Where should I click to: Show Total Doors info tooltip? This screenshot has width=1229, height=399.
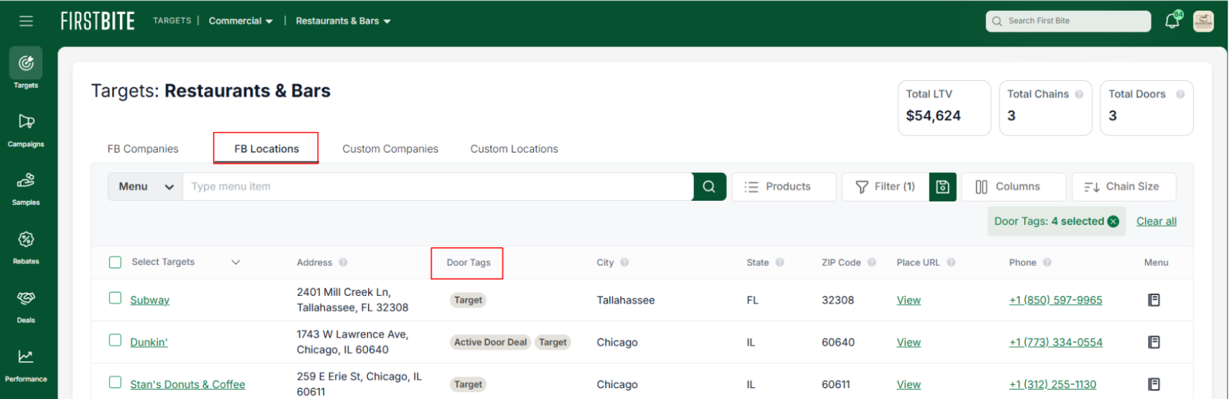pyautogui.click(x=1180, y=94)
